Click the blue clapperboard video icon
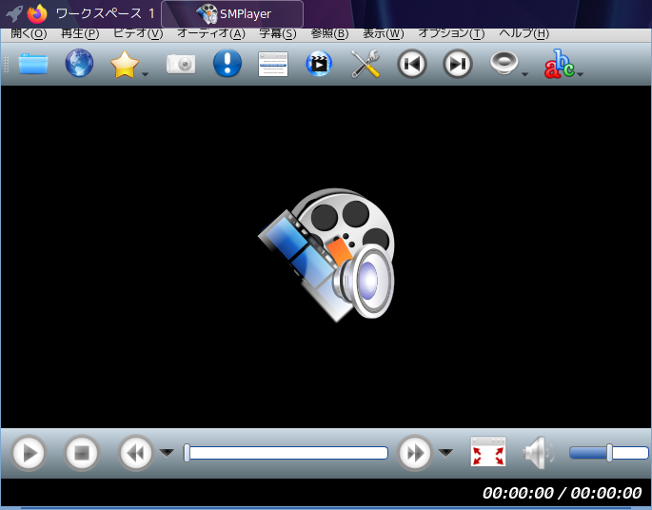652x510 pixels. tap(319, 64)
